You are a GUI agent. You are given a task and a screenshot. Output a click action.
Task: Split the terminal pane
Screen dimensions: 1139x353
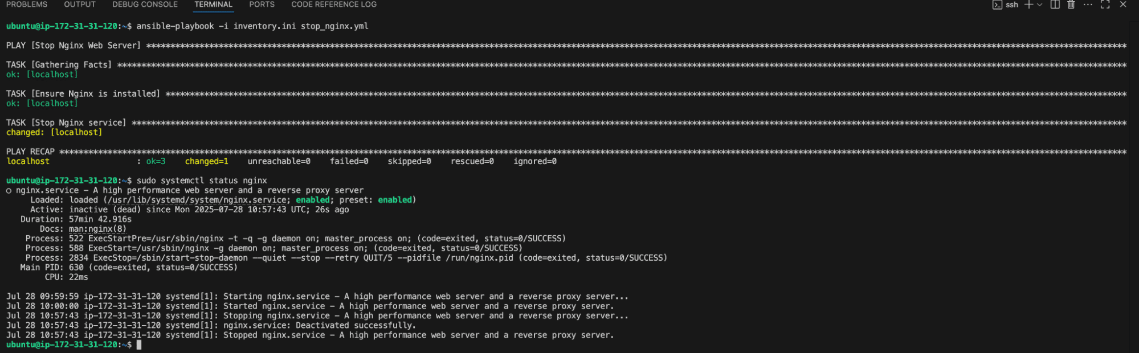(x=1055, y=5)
